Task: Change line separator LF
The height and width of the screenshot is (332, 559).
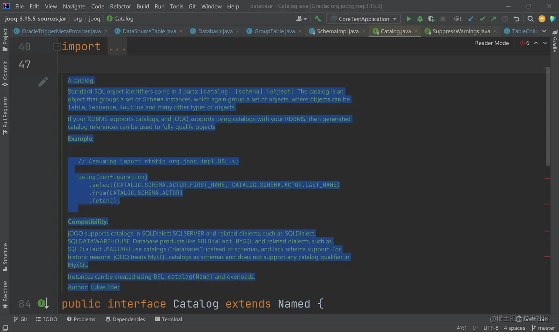Action: point(475,328)
